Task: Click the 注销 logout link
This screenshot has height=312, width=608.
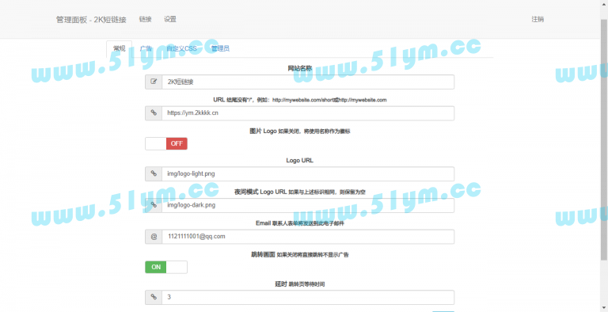Action: [538, 19]
